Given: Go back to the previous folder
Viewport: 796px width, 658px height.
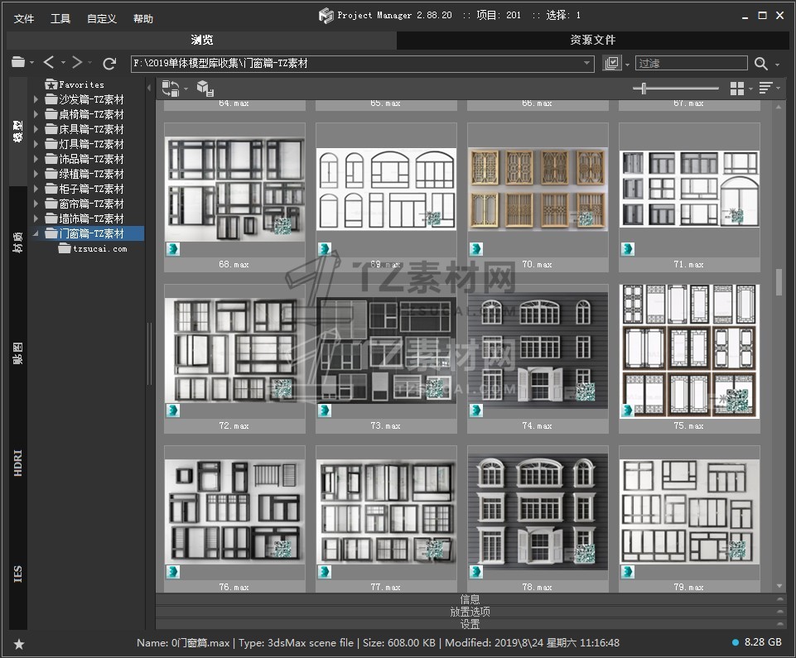Looking at the screenshot, I should pos(49,63).
